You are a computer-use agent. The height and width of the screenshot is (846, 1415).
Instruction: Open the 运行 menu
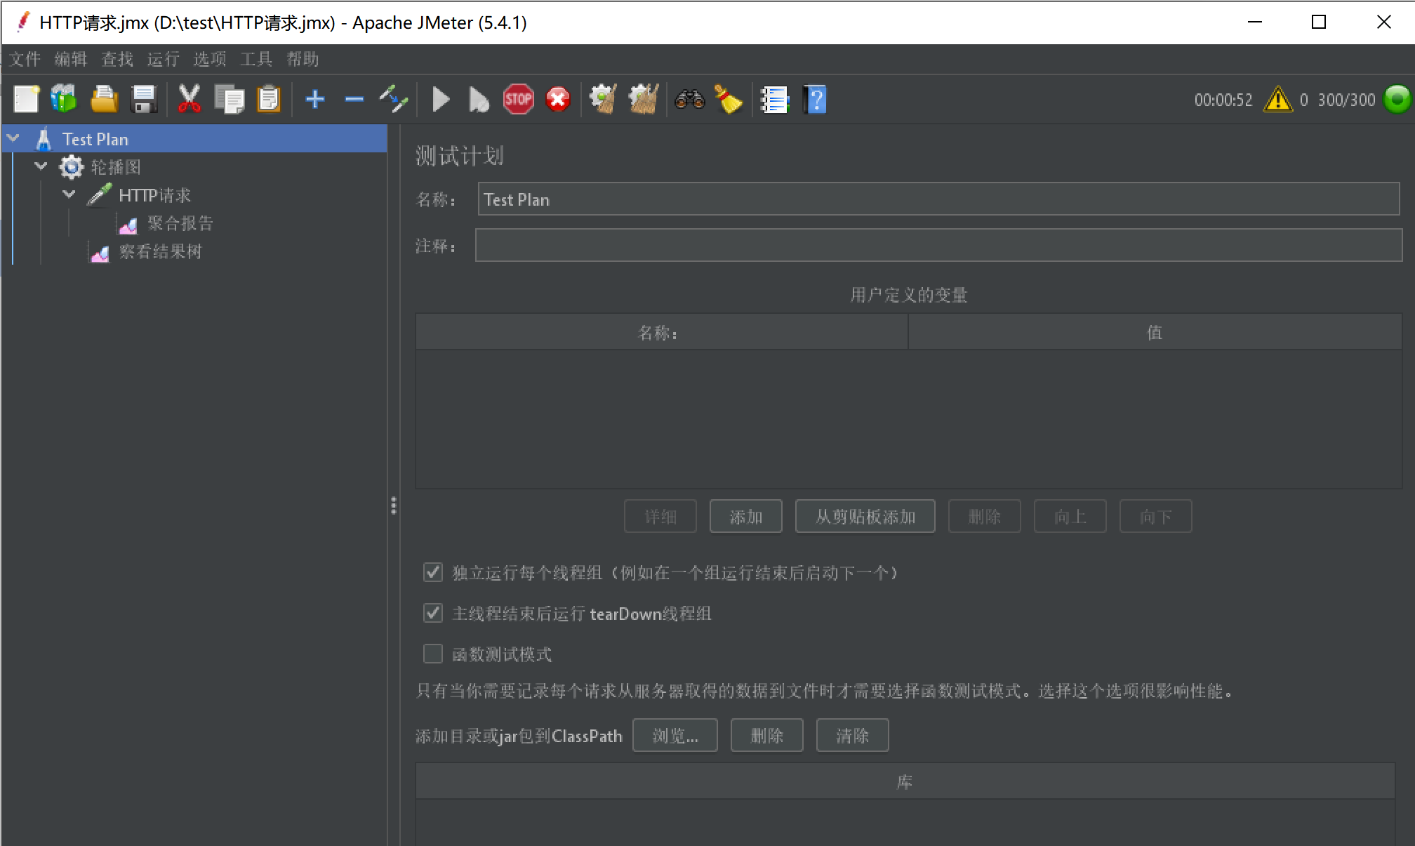[x=163, y=59]
